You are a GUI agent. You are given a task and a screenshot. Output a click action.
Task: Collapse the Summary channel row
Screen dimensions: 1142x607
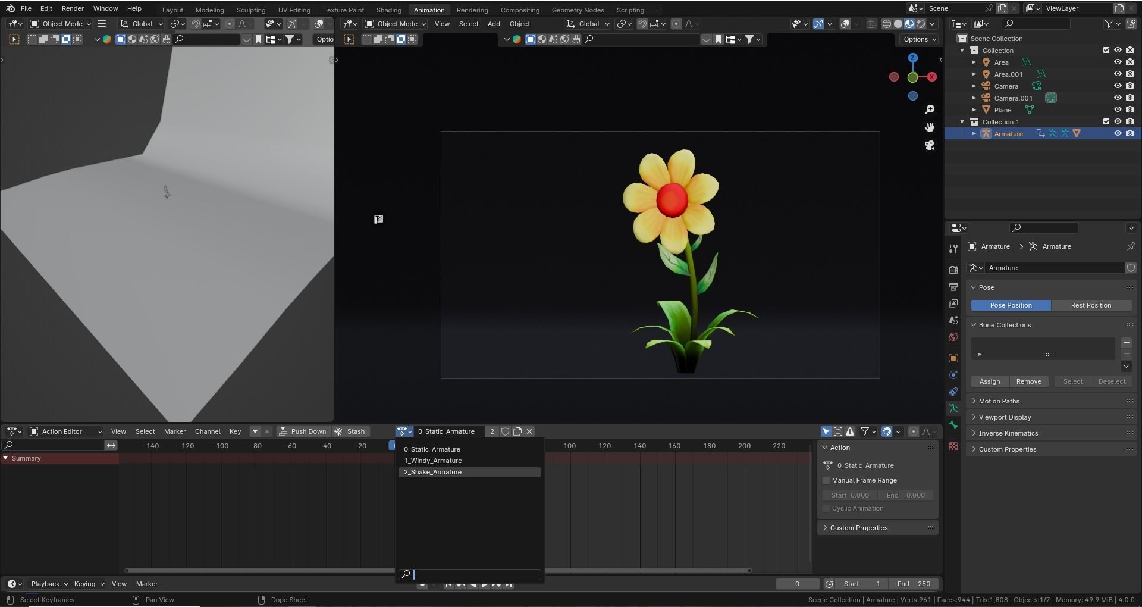[5, 458]
